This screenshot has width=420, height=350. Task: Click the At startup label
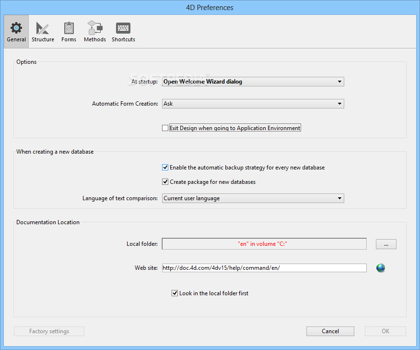(x=144, y=82)
